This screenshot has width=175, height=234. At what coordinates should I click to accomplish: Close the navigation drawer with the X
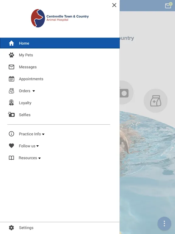click(x=114, y=5)
